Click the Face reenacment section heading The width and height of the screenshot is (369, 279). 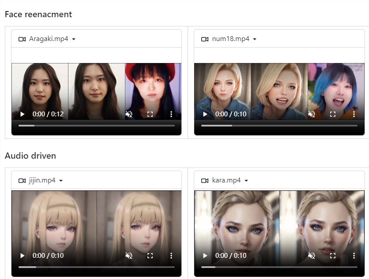pyautogui.click(x=38, y=14)
